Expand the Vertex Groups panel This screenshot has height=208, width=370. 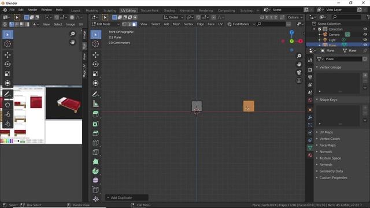click(330, 67)
